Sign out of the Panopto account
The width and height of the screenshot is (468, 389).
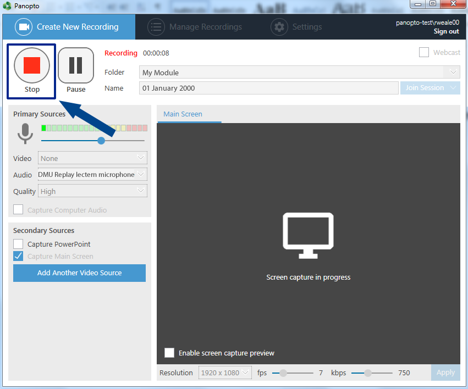point(446,31)
